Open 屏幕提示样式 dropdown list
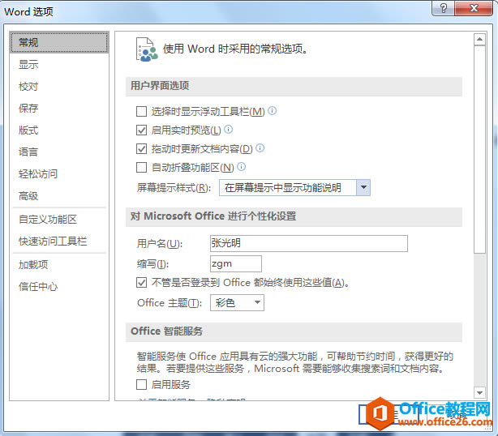 294,188
